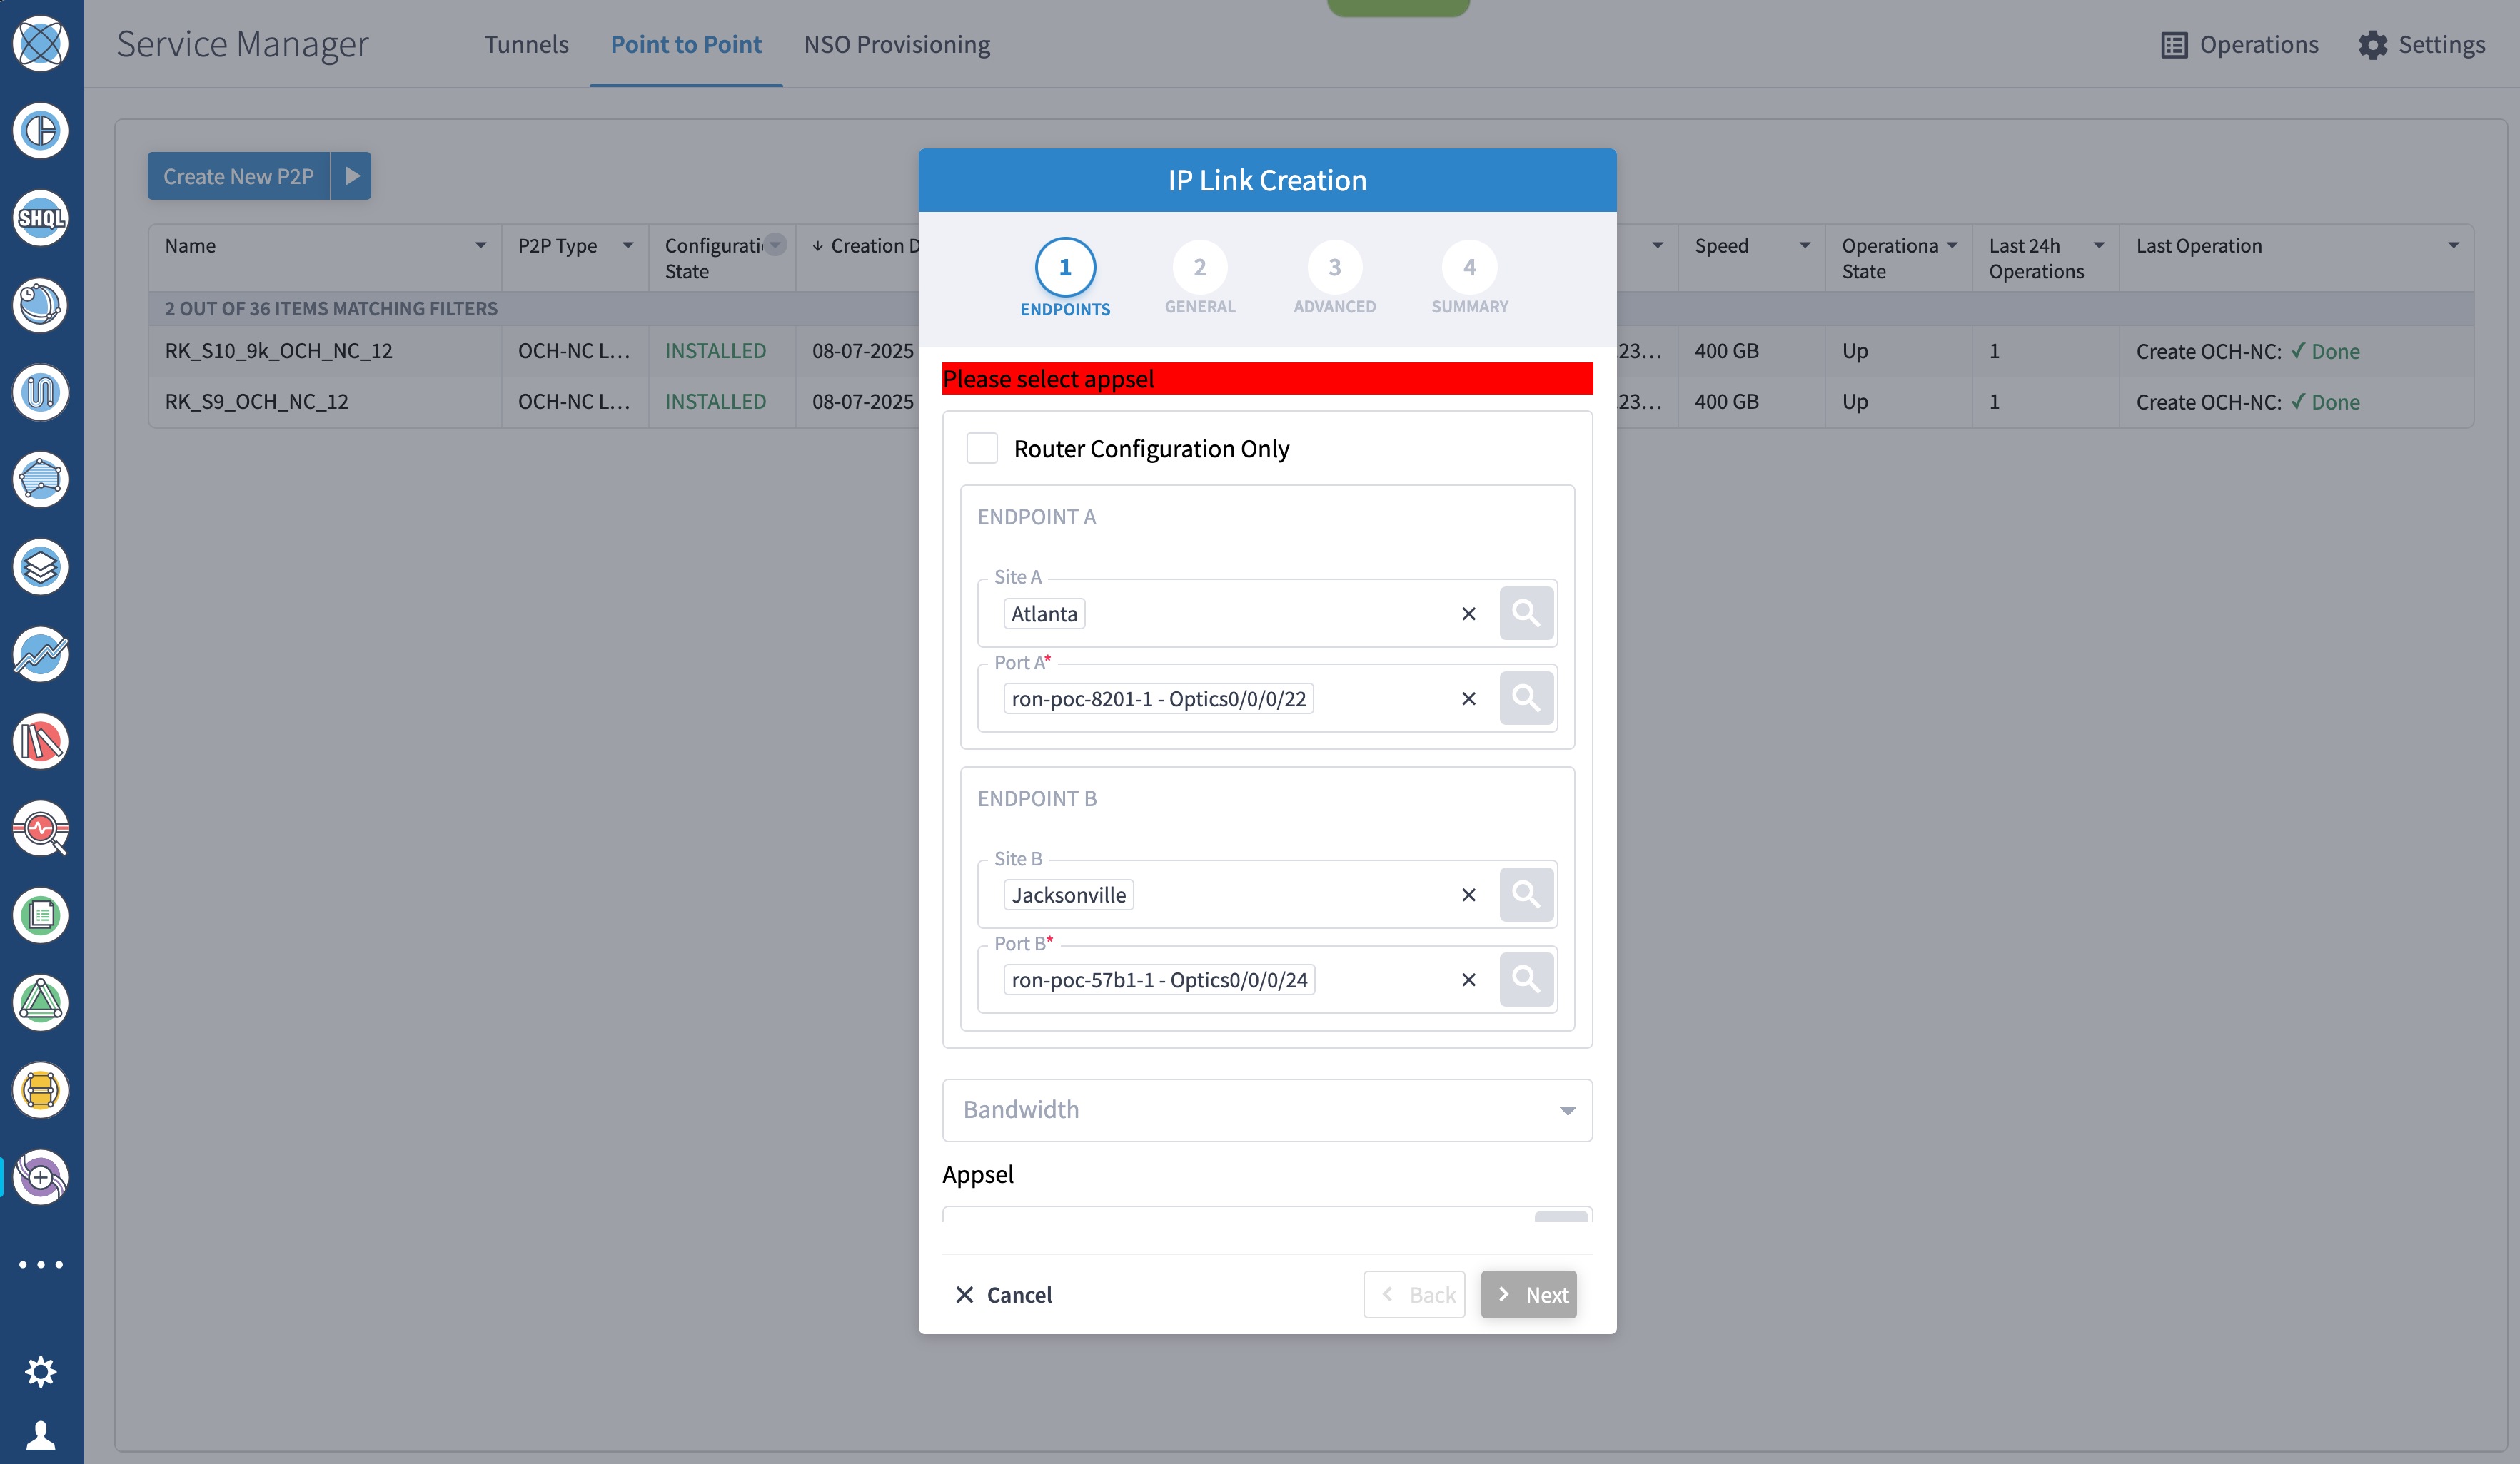Open the NSO Provisioning tab
Screen dimensions: 2520x1464
tap(896, 44)
